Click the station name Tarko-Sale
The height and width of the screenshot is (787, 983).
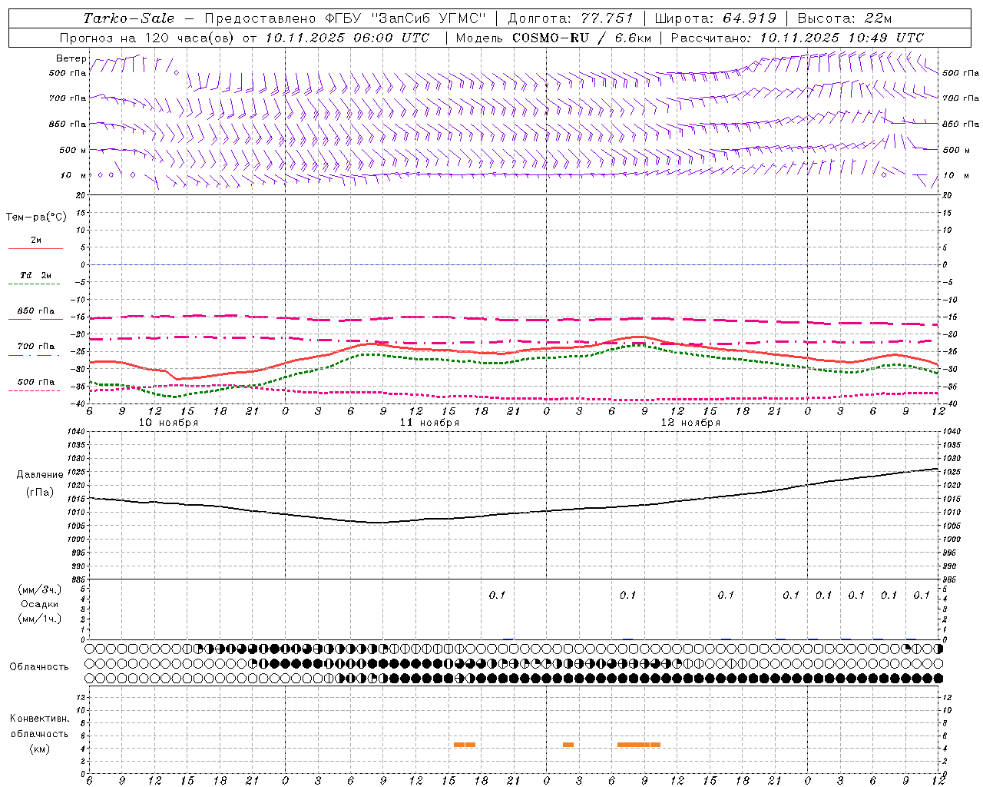(x=129, y=18)
